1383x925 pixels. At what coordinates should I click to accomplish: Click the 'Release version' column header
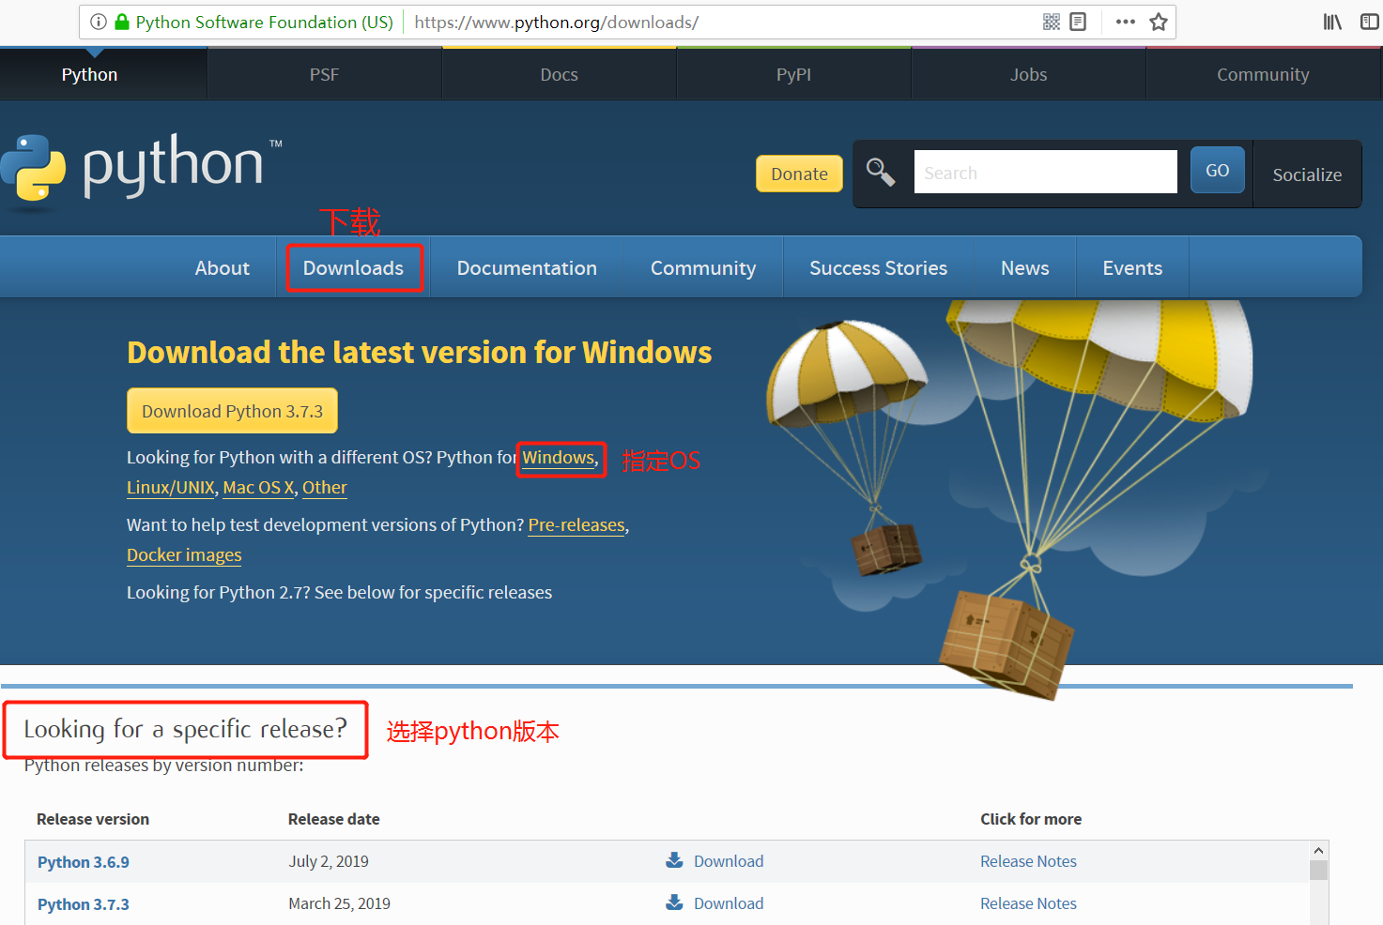pyautogui.click(x=93, y=819)
